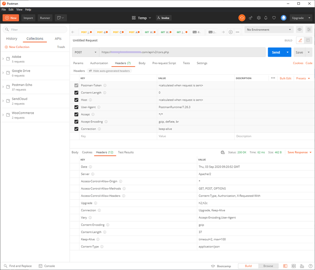Open the comments icon next to BUILD
The image size is (315, 270).
coord(308,41)
